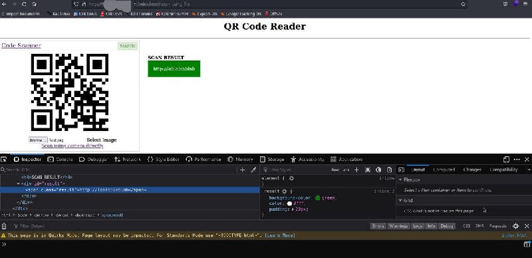Toggle .cls class panel
This screenshot has height=258, width=532.
[x=346, y=170]
